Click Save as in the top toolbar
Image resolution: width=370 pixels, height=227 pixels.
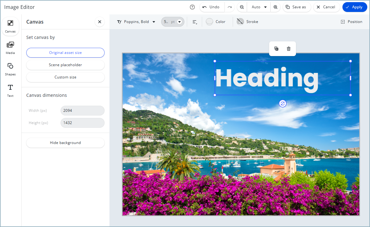(296, 7)
